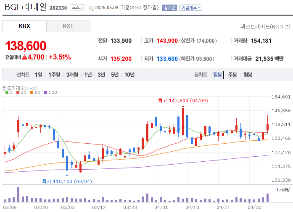Select the 10년 line chart period

129,75
